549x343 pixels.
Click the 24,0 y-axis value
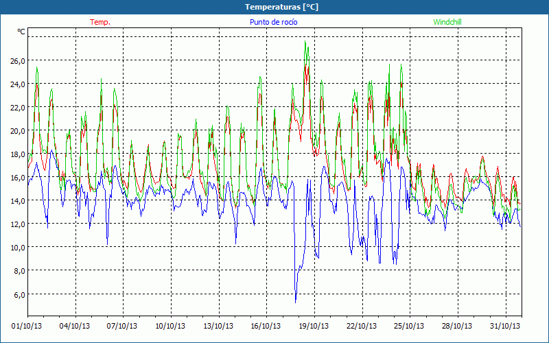[x=18, y=84]
